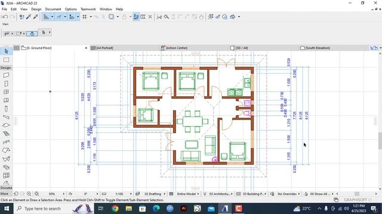The width and height of the screenshot is (382, 214).
Task: Click the Pick Up Parameters eyedropper
Action: pyautogui.click(x=29, y=17)
